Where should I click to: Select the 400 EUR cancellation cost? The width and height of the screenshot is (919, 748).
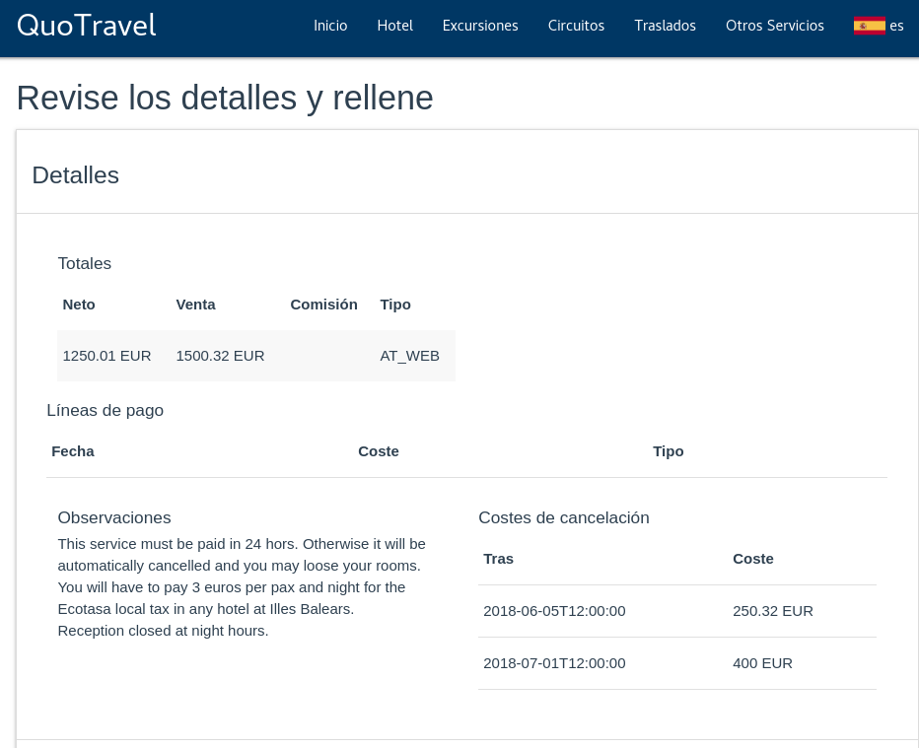click(762, 663)
